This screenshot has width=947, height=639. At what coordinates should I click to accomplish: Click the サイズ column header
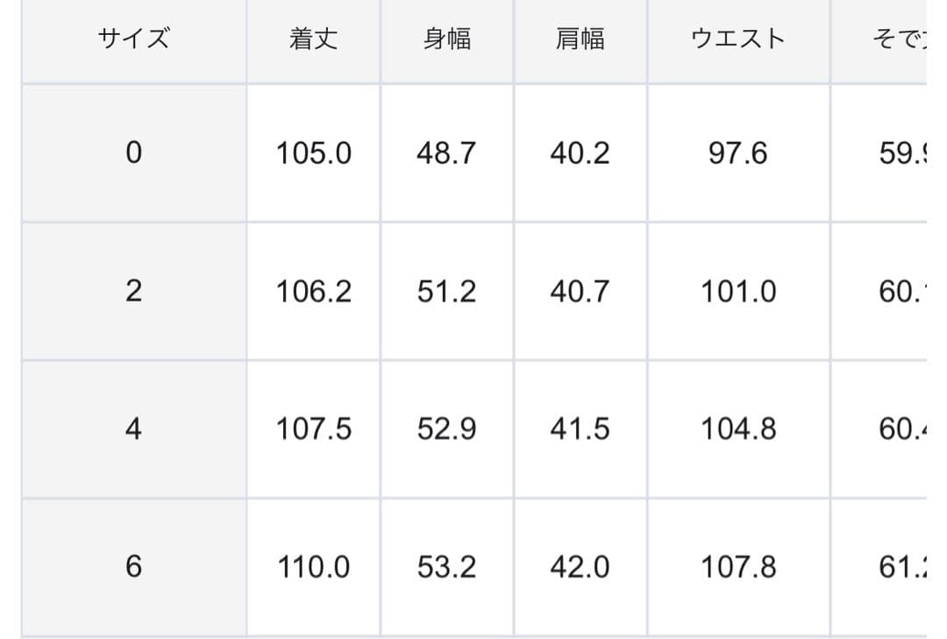tap(133, 39)
